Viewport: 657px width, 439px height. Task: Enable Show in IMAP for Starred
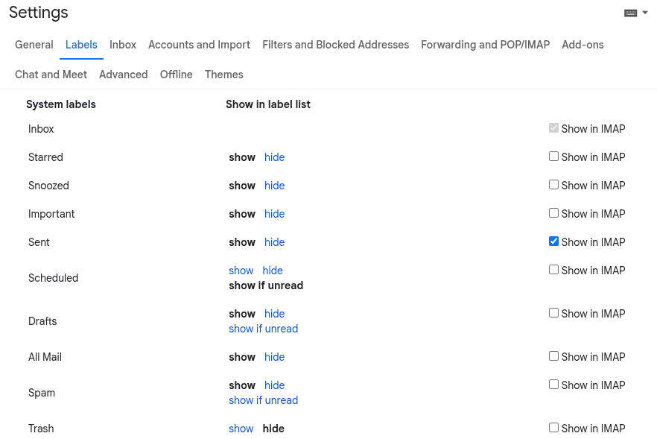553,156
